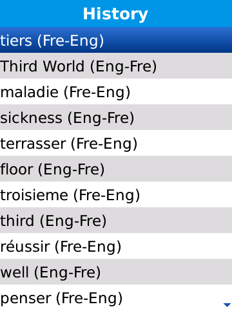Image resolution: width=232 pixels, height=309 pixels.
Task: Click the third (Eng-Fre) entry
Action: click(116, 220)
